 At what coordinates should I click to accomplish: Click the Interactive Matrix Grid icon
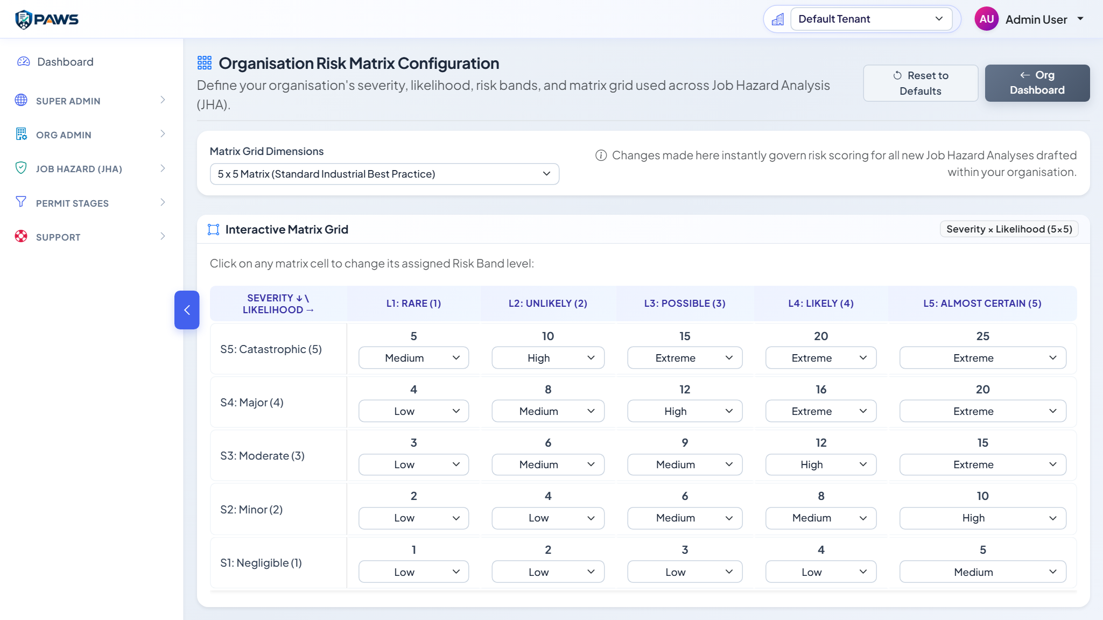pyautogui.click(x=214, y=230)
